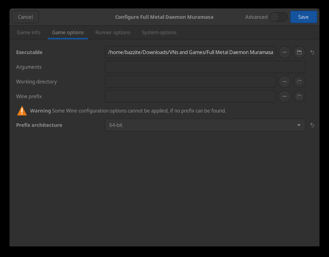
Task: Browse for a Wine prefix via ellipsis
Action: coord(284,96)
